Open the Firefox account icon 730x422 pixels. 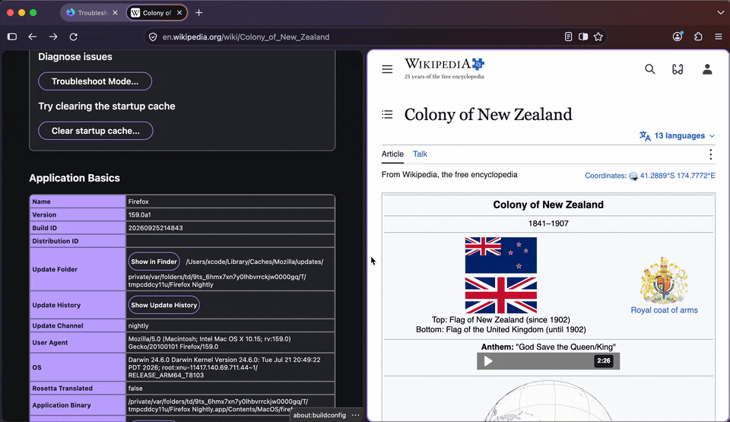(678, 36)
